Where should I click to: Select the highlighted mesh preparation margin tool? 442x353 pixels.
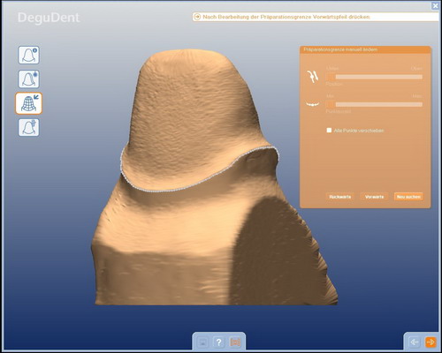pyautogui.click(x=28, y=103)
